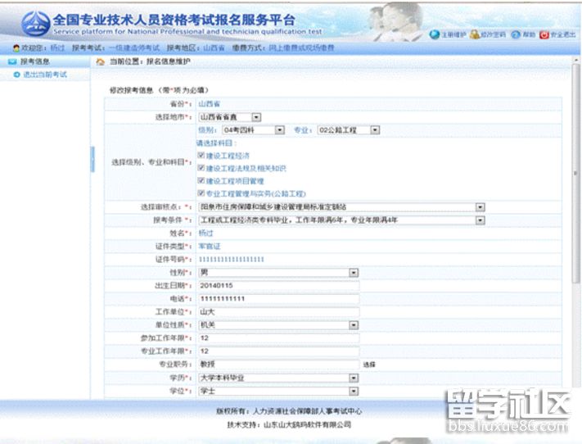
Task: Click the 报考信息 sidebar panel icon
Action: 12,61
